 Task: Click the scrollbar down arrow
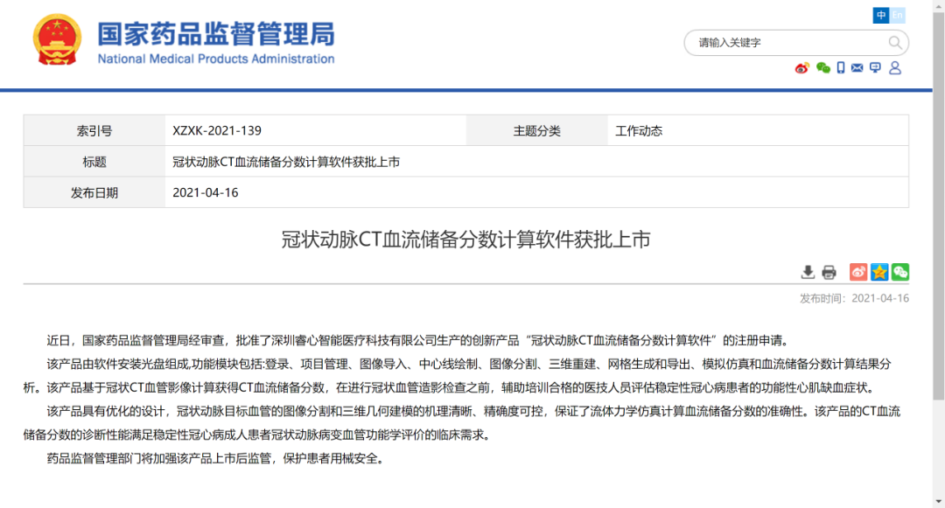[x=938, y=501]
